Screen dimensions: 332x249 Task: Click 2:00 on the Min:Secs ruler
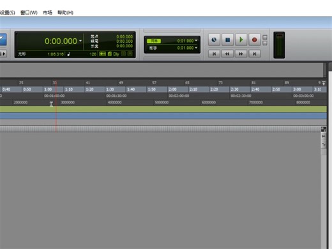pos(172,89)
